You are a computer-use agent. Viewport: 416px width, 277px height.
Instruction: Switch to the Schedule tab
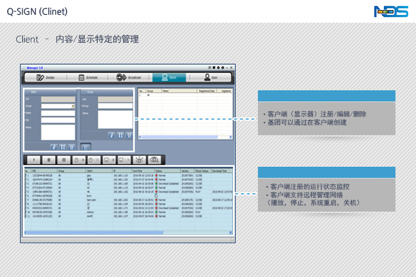[x=89, y=78]
